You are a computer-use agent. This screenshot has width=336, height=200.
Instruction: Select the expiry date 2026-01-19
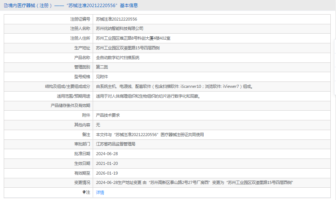pos(107,173)
